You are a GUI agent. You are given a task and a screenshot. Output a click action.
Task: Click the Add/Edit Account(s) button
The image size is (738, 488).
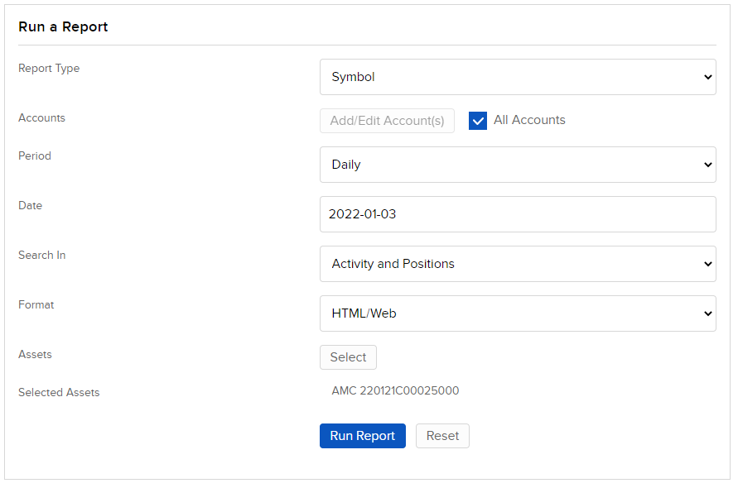[x=387, y=120]
